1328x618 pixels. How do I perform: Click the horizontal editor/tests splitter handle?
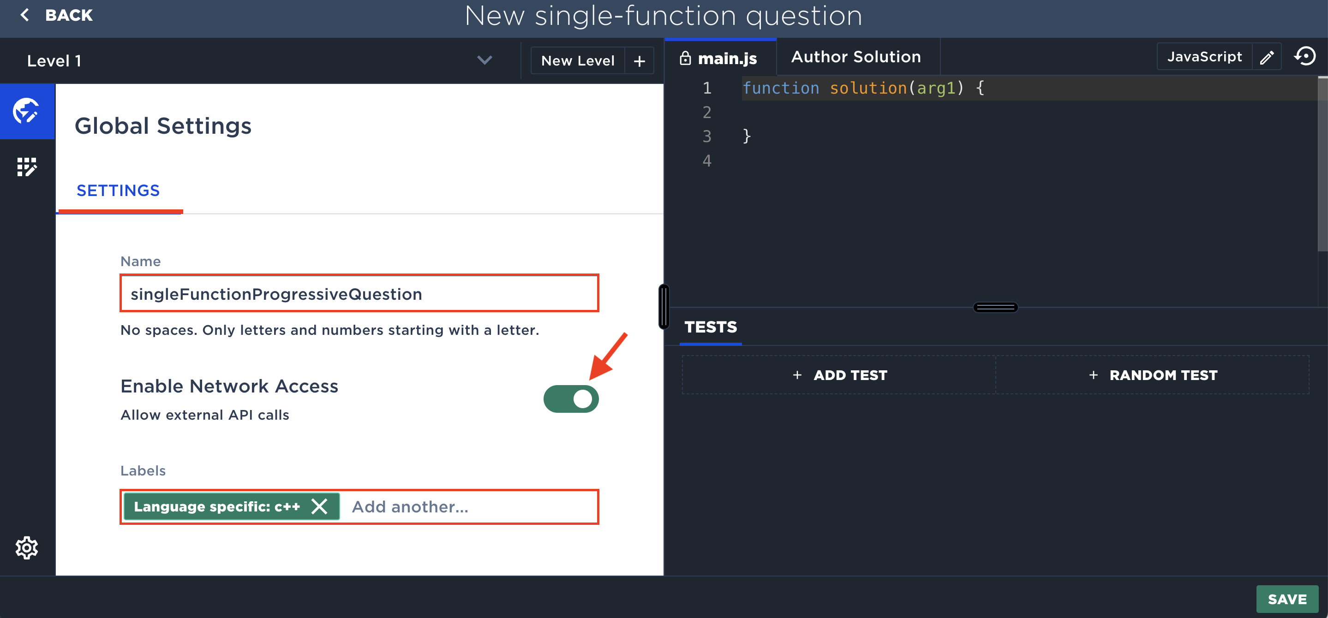[995, 308]
